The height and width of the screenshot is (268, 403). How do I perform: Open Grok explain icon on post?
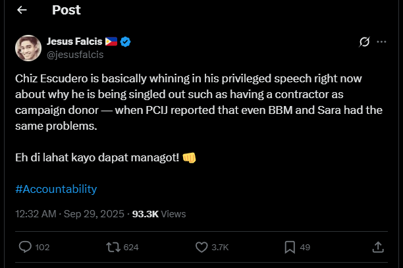(363, 42)
